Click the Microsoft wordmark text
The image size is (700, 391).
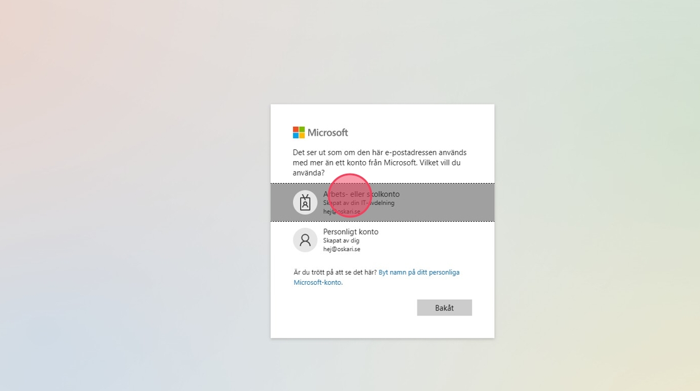pos(327,132)
